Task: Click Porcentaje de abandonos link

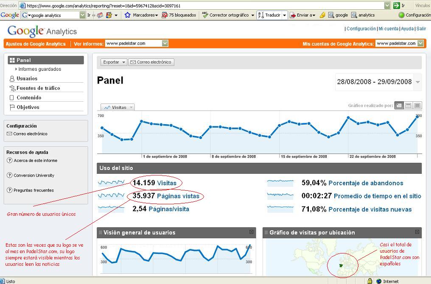Action: pos(366,183)
